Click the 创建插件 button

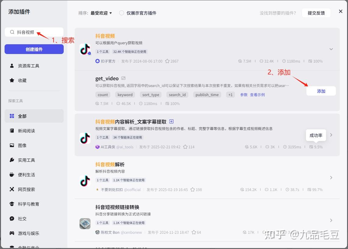[34, 49]
